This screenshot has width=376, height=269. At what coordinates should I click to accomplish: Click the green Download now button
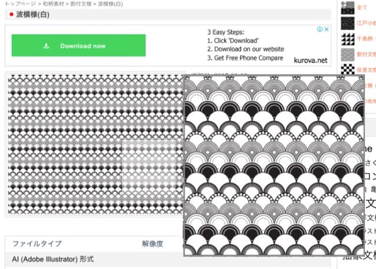(x=78, y=45)
